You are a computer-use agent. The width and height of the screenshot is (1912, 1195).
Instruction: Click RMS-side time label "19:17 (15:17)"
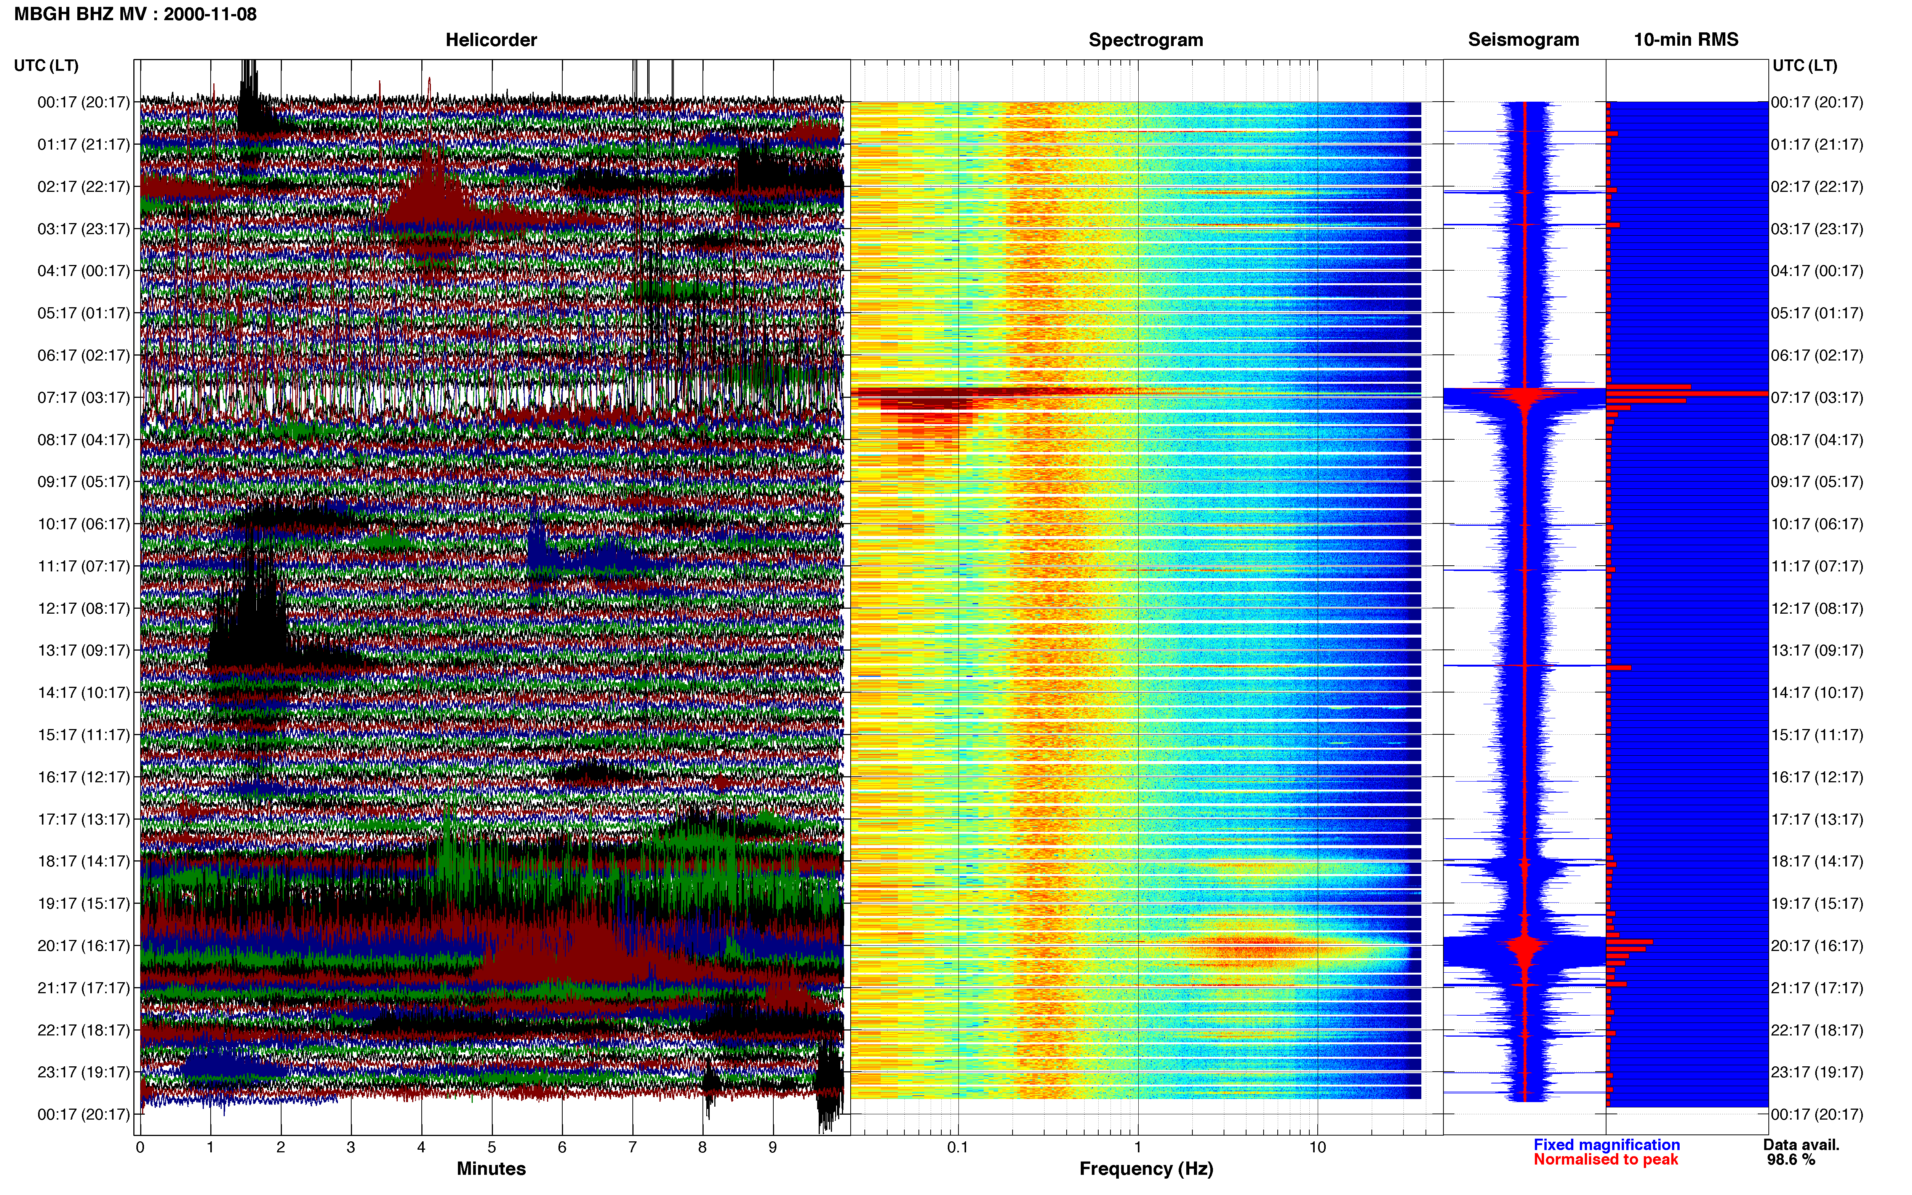[1817, 903]
